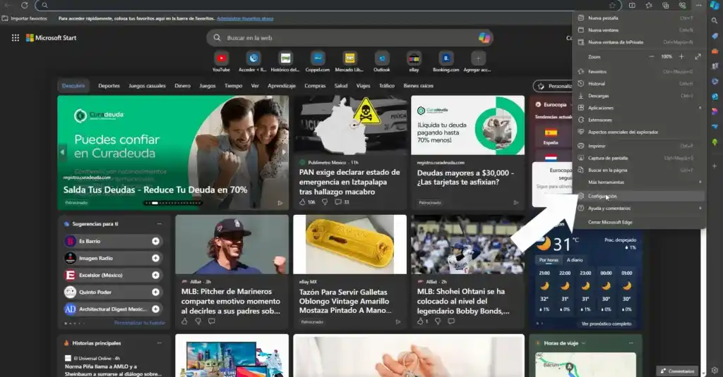Click Importar favoritos in favorites bar
723x377 pixels.
(25, 18)
